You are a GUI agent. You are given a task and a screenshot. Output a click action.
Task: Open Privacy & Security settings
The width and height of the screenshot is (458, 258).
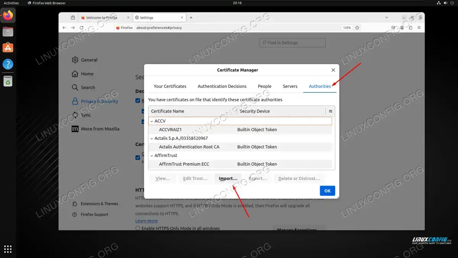tap(95, 101)
